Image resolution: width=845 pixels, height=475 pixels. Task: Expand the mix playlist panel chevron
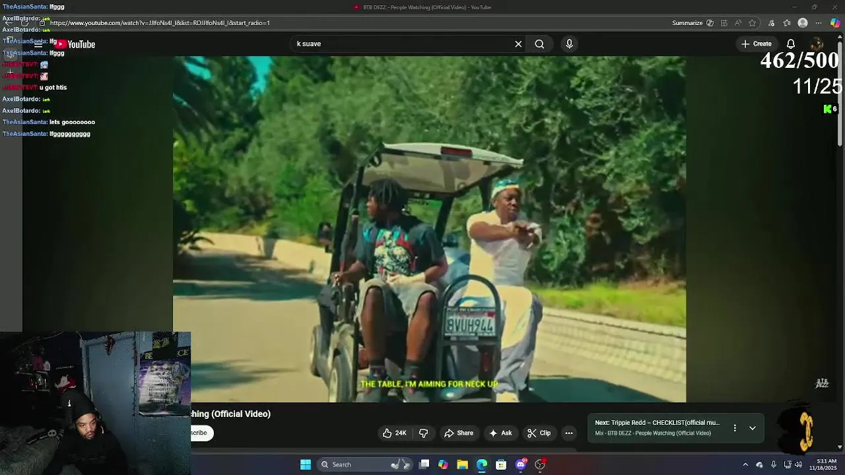tap(752, 428)
